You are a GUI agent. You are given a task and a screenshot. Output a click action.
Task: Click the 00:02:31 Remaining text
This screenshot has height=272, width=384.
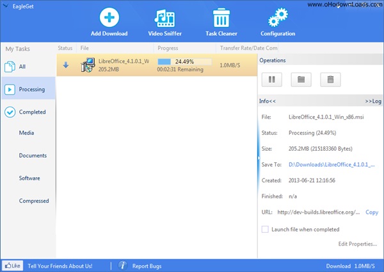point(180,69)
